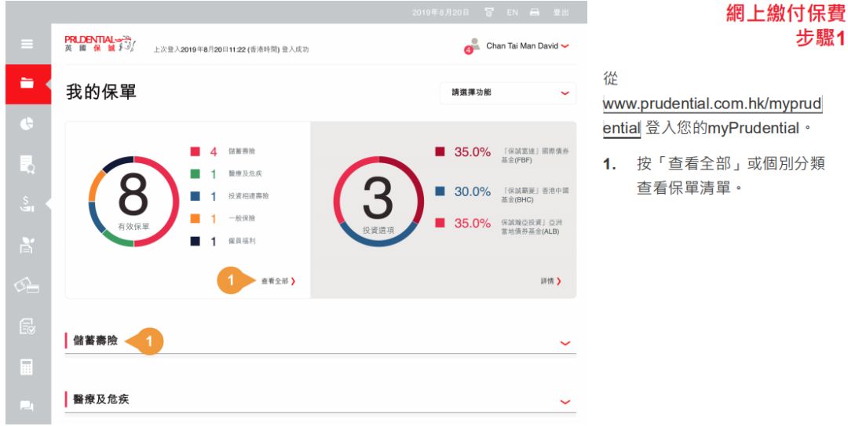Open the 請選擇功能 dropdown

508,93
